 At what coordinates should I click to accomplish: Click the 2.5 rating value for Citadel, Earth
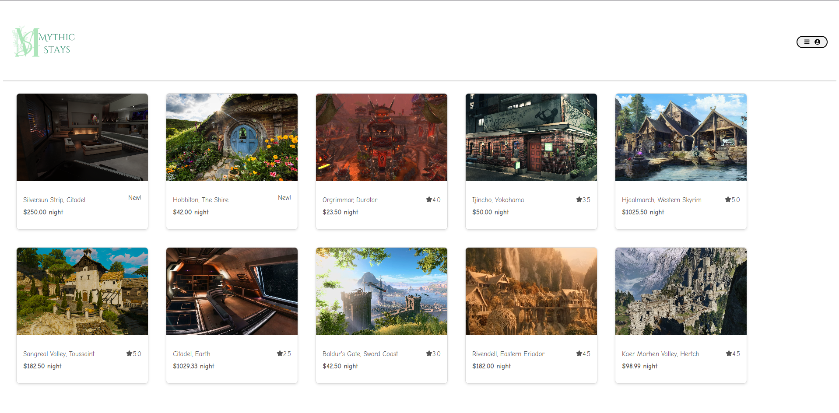[287, 354]
